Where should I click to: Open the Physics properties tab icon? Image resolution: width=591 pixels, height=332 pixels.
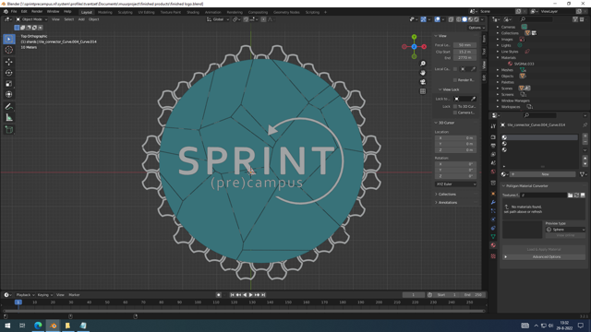click(x=493, y=219)
